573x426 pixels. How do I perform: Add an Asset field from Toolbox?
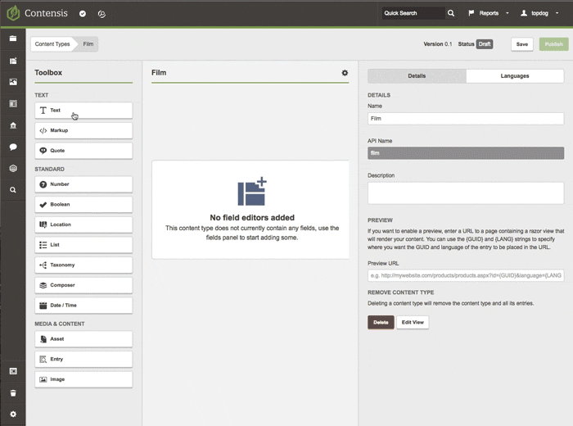pos(83,338)
